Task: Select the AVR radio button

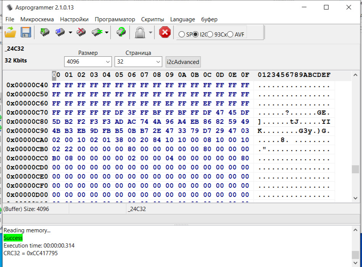Action: point(230,34)
